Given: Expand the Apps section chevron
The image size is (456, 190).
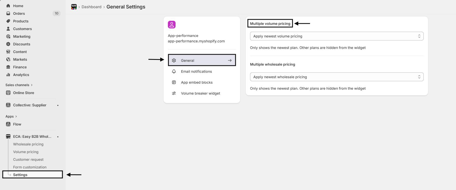Looking at the screenshot, I should pyautogui.click(x=16, y=116).
